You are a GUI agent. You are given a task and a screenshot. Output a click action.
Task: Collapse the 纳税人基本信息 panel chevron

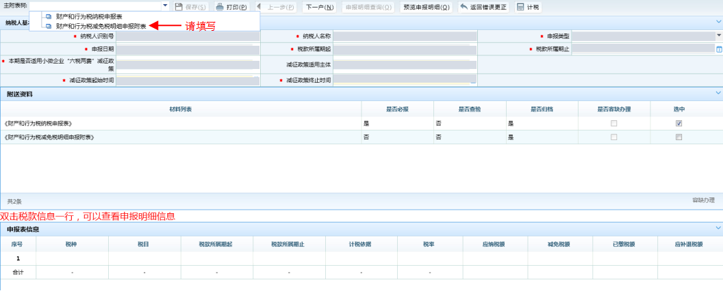pos(718,22)
